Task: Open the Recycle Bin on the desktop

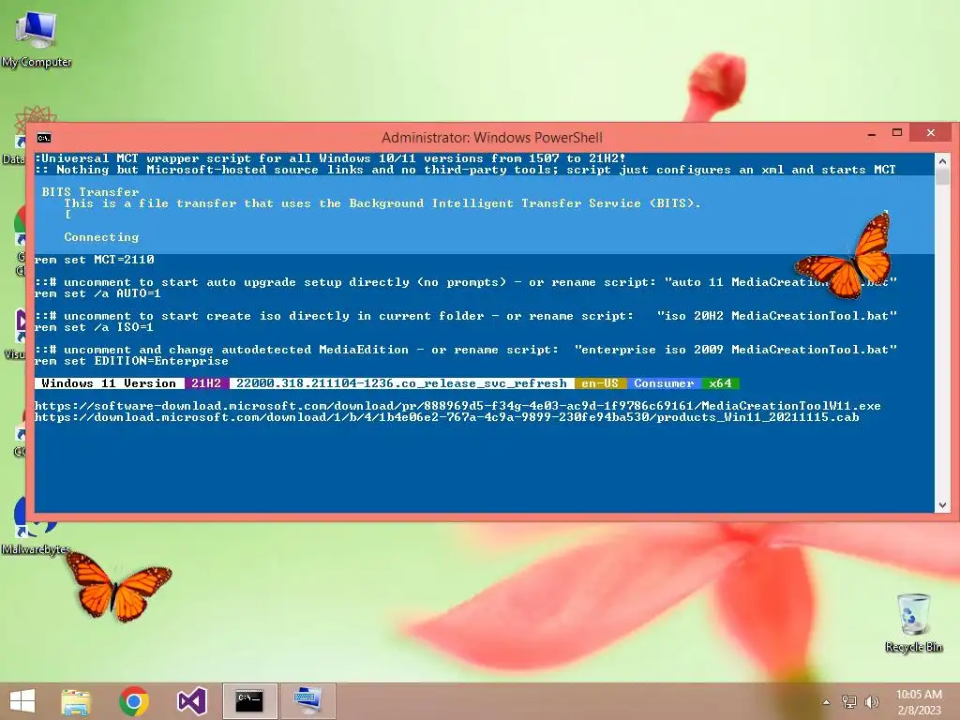Action: tap(913, 622)
